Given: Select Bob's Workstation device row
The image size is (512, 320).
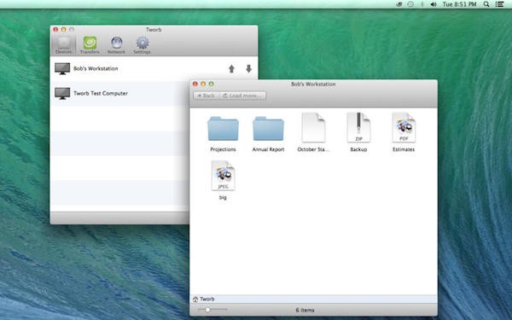Looking at the screenshot, I should [154, 69].
